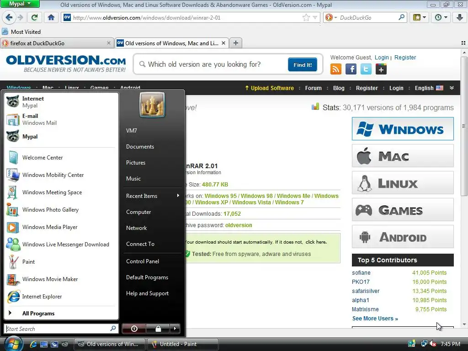Screen dimensions: 468x351
Task: Open Windows Meeting Space
Action: tap(61, 192)
